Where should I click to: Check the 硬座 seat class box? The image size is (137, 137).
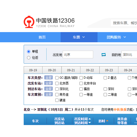click(57, 100)
